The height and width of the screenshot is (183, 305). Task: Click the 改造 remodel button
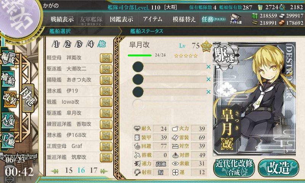278,168
